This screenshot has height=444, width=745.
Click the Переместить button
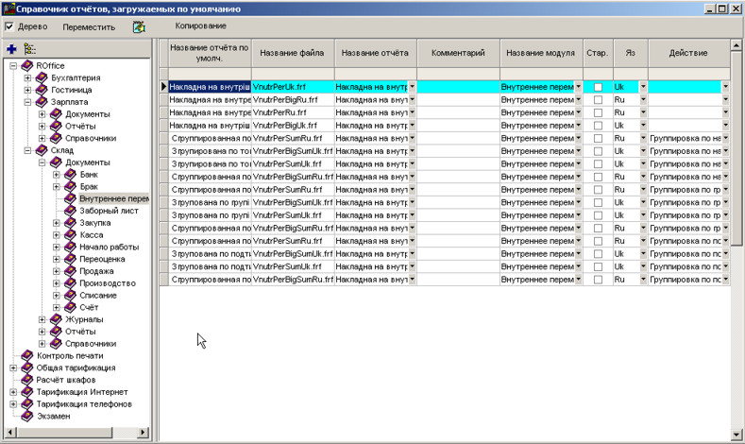click(x=89, y=26)
